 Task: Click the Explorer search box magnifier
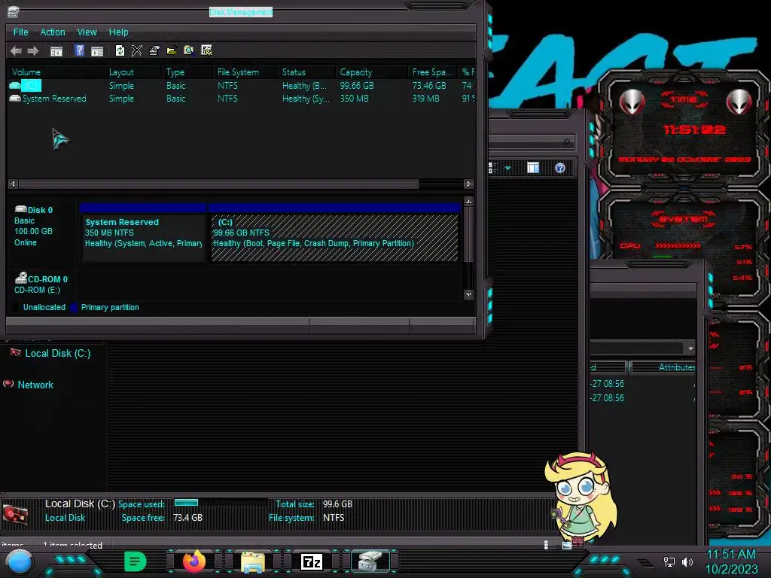point(567,142)
